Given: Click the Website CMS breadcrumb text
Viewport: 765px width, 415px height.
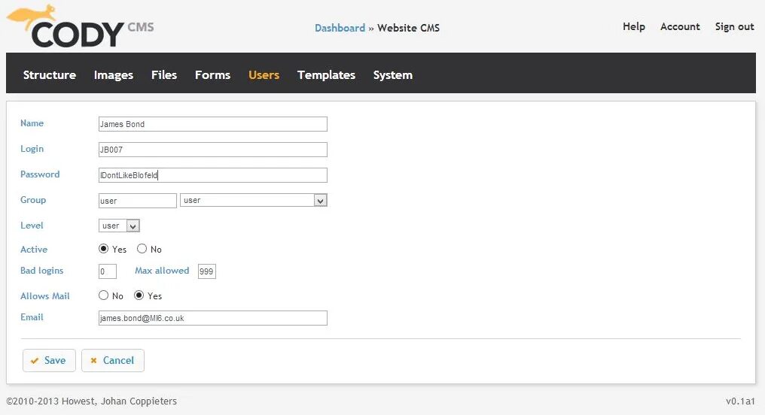Looking at the screenshot, I should (x=408, y=28).
